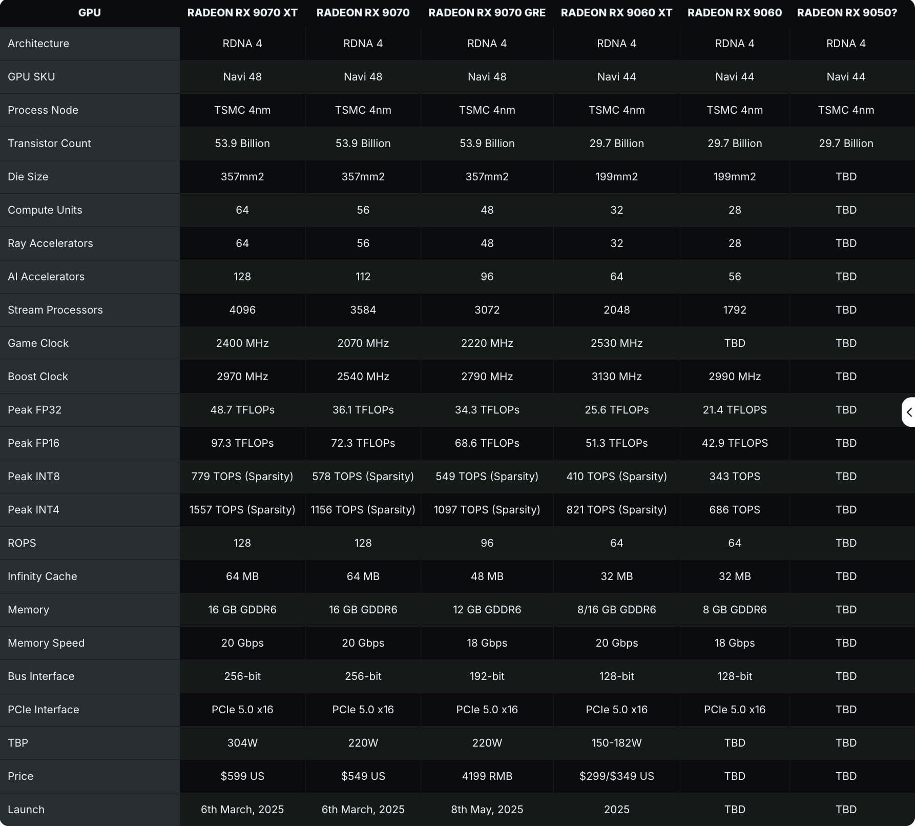Select the RADEON RX 9070 GRE column header
This screenshot has width=915, height=826.
pos(487,13)
